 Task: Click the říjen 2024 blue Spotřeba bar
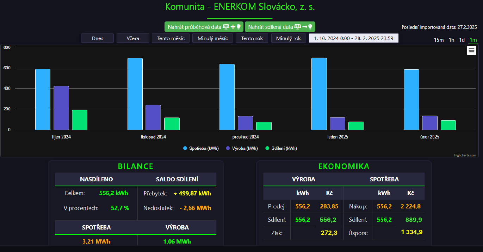43,99
